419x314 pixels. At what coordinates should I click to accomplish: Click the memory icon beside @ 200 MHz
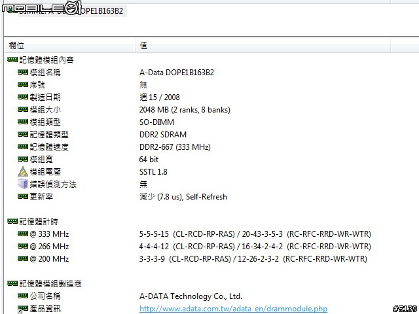click(x=23, y=258)
